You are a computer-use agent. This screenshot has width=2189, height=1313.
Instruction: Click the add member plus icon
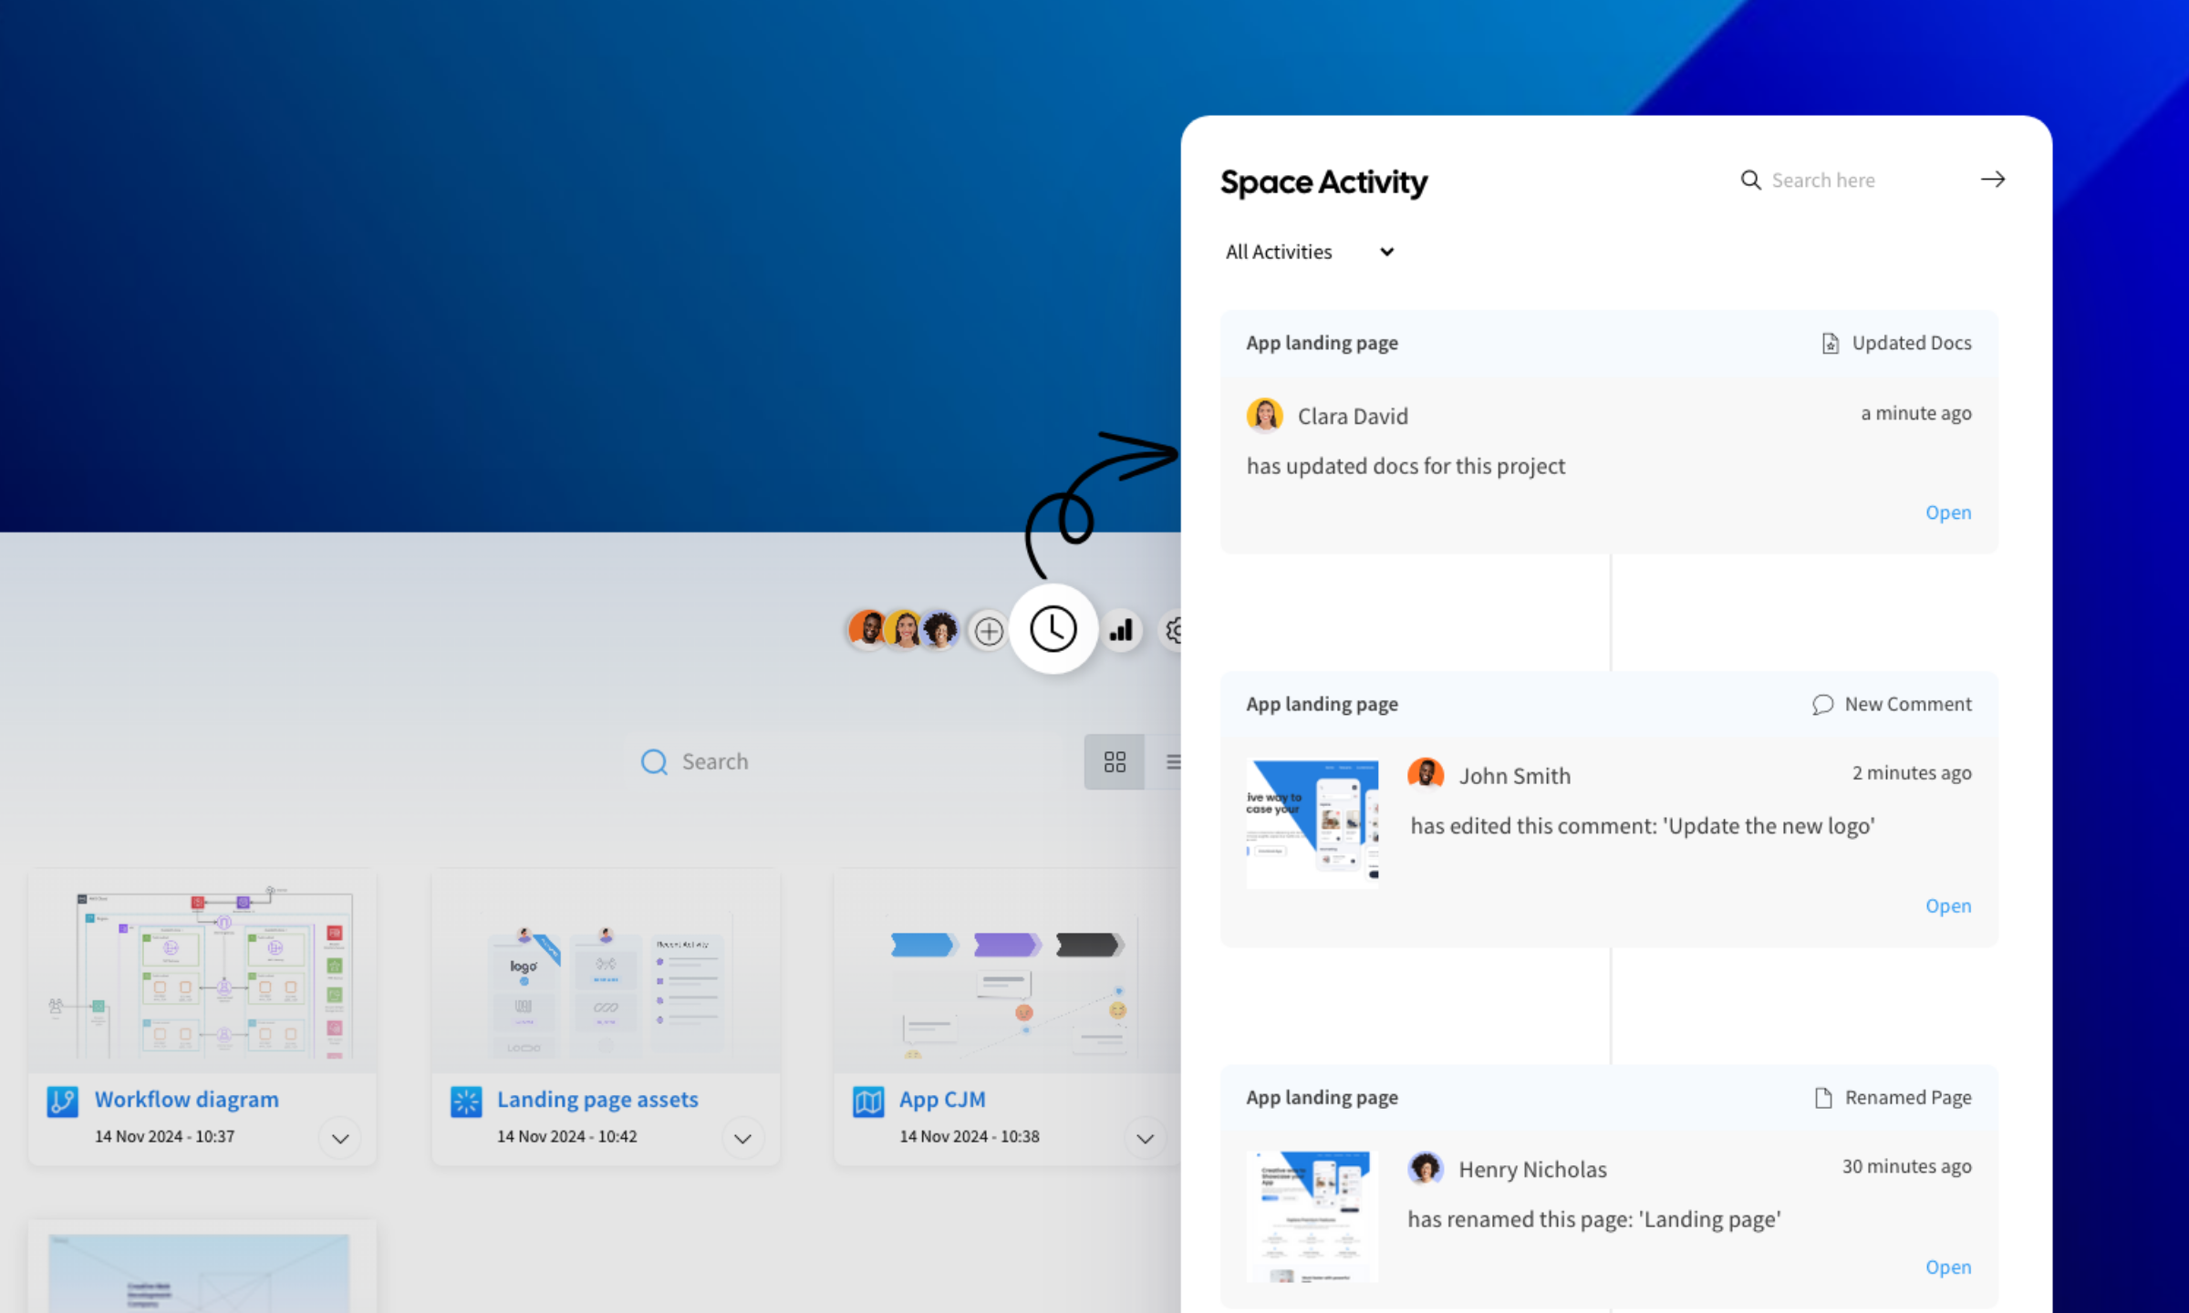click(988, 629)
